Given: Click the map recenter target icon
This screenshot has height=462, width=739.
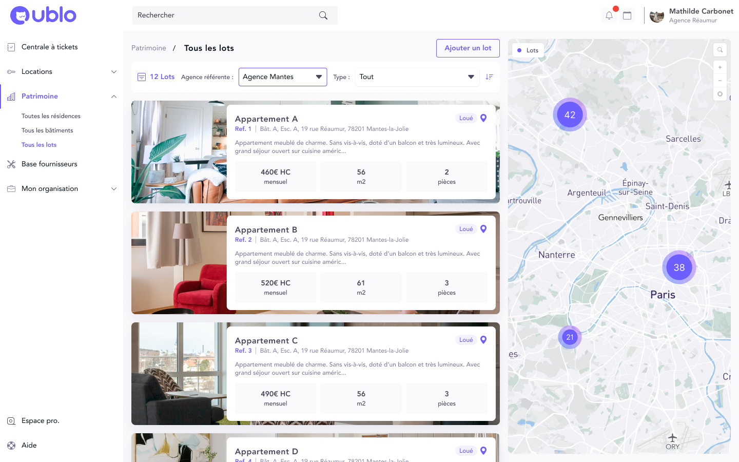Looking at the screenshot, I should tap(720, 94).
